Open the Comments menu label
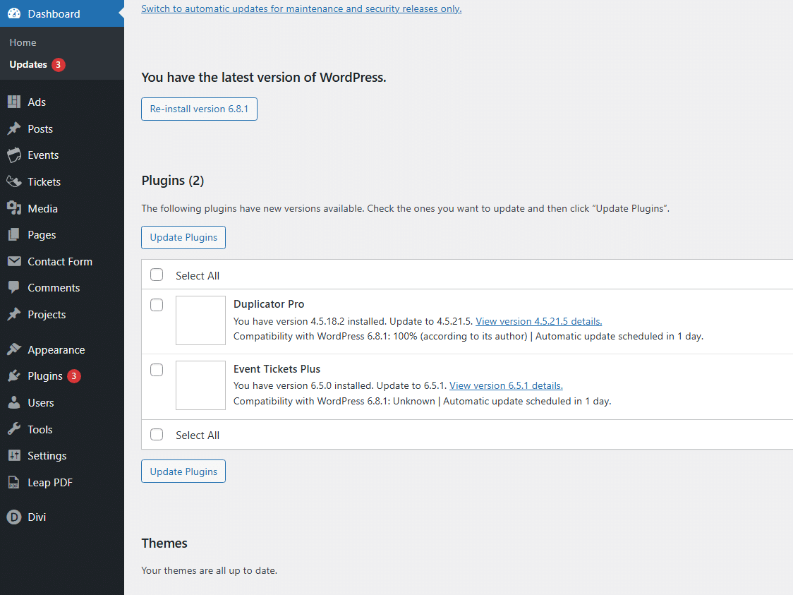This screenshot has height=595, width=793. (x=54, y=288)
